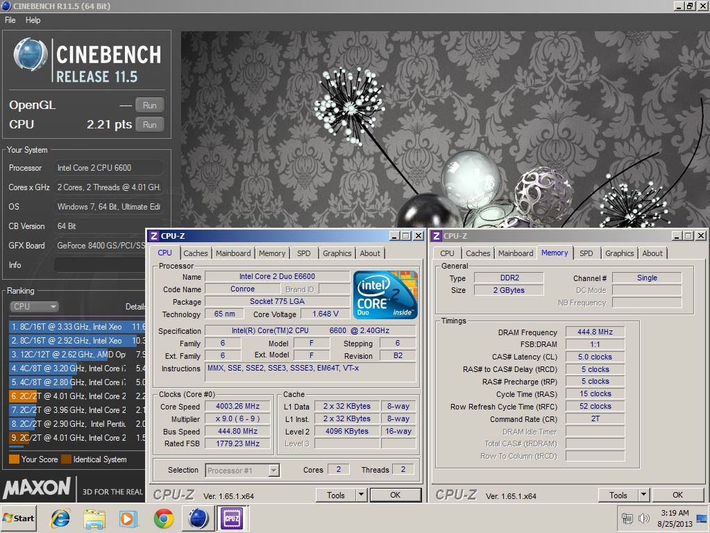
Task: Click the Intel Core 2 Duo logo
Action: coord(385,295)
